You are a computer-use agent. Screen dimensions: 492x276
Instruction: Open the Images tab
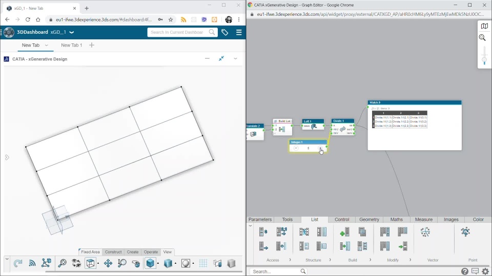tap(451, 219)
